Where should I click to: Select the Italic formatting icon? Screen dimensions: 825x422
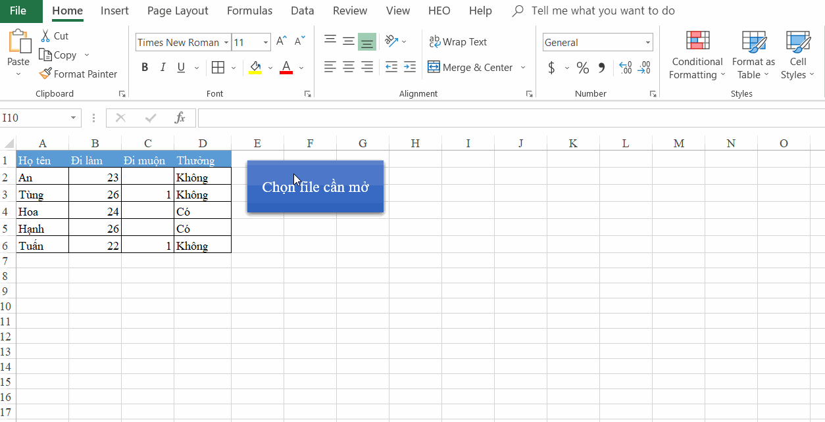point(162,68)
